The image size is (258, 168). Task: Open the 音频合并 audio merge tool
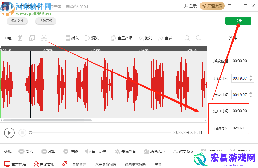79,164
